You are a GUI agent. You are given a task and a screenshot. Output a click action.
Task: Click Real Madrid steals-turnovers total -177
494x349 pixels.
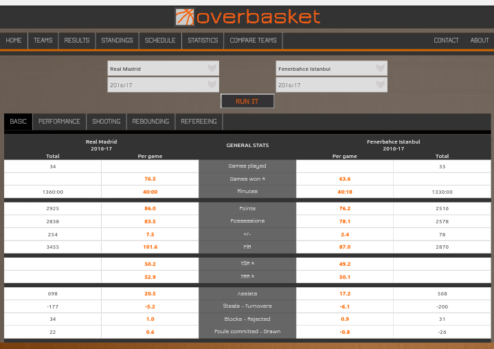(53, 306)
